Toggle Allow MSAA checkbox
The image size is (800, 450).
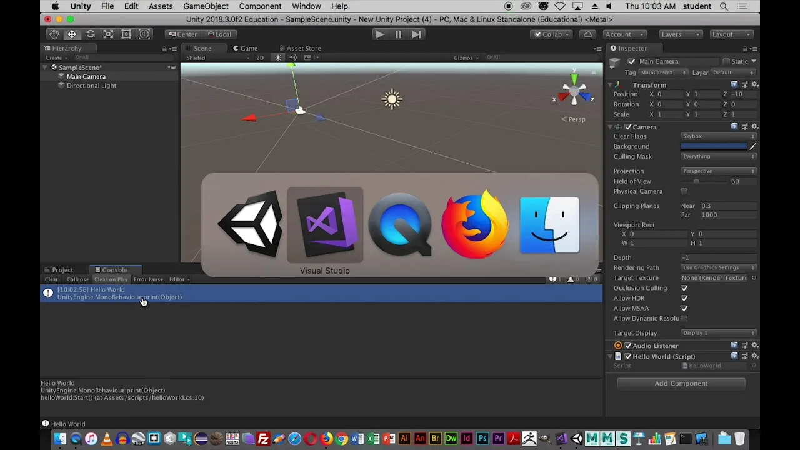click(x=684, y=308)
